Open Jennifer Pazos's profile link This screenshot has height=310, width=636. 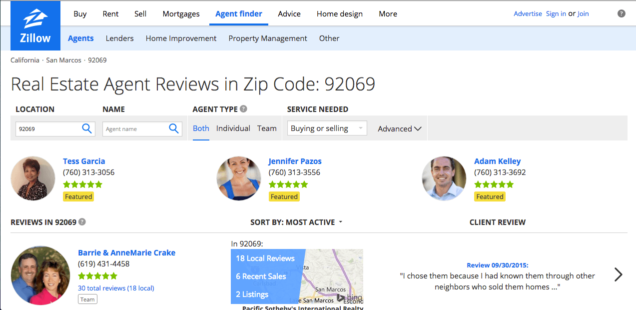coord(295,161)
